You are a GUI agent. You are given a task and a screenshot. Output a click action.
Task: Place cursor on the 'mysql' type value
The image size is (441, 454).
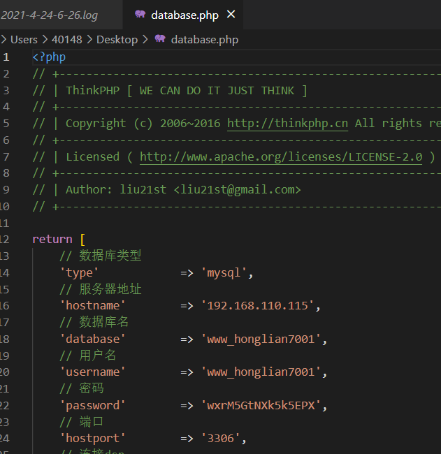click(x=227, y=272)
